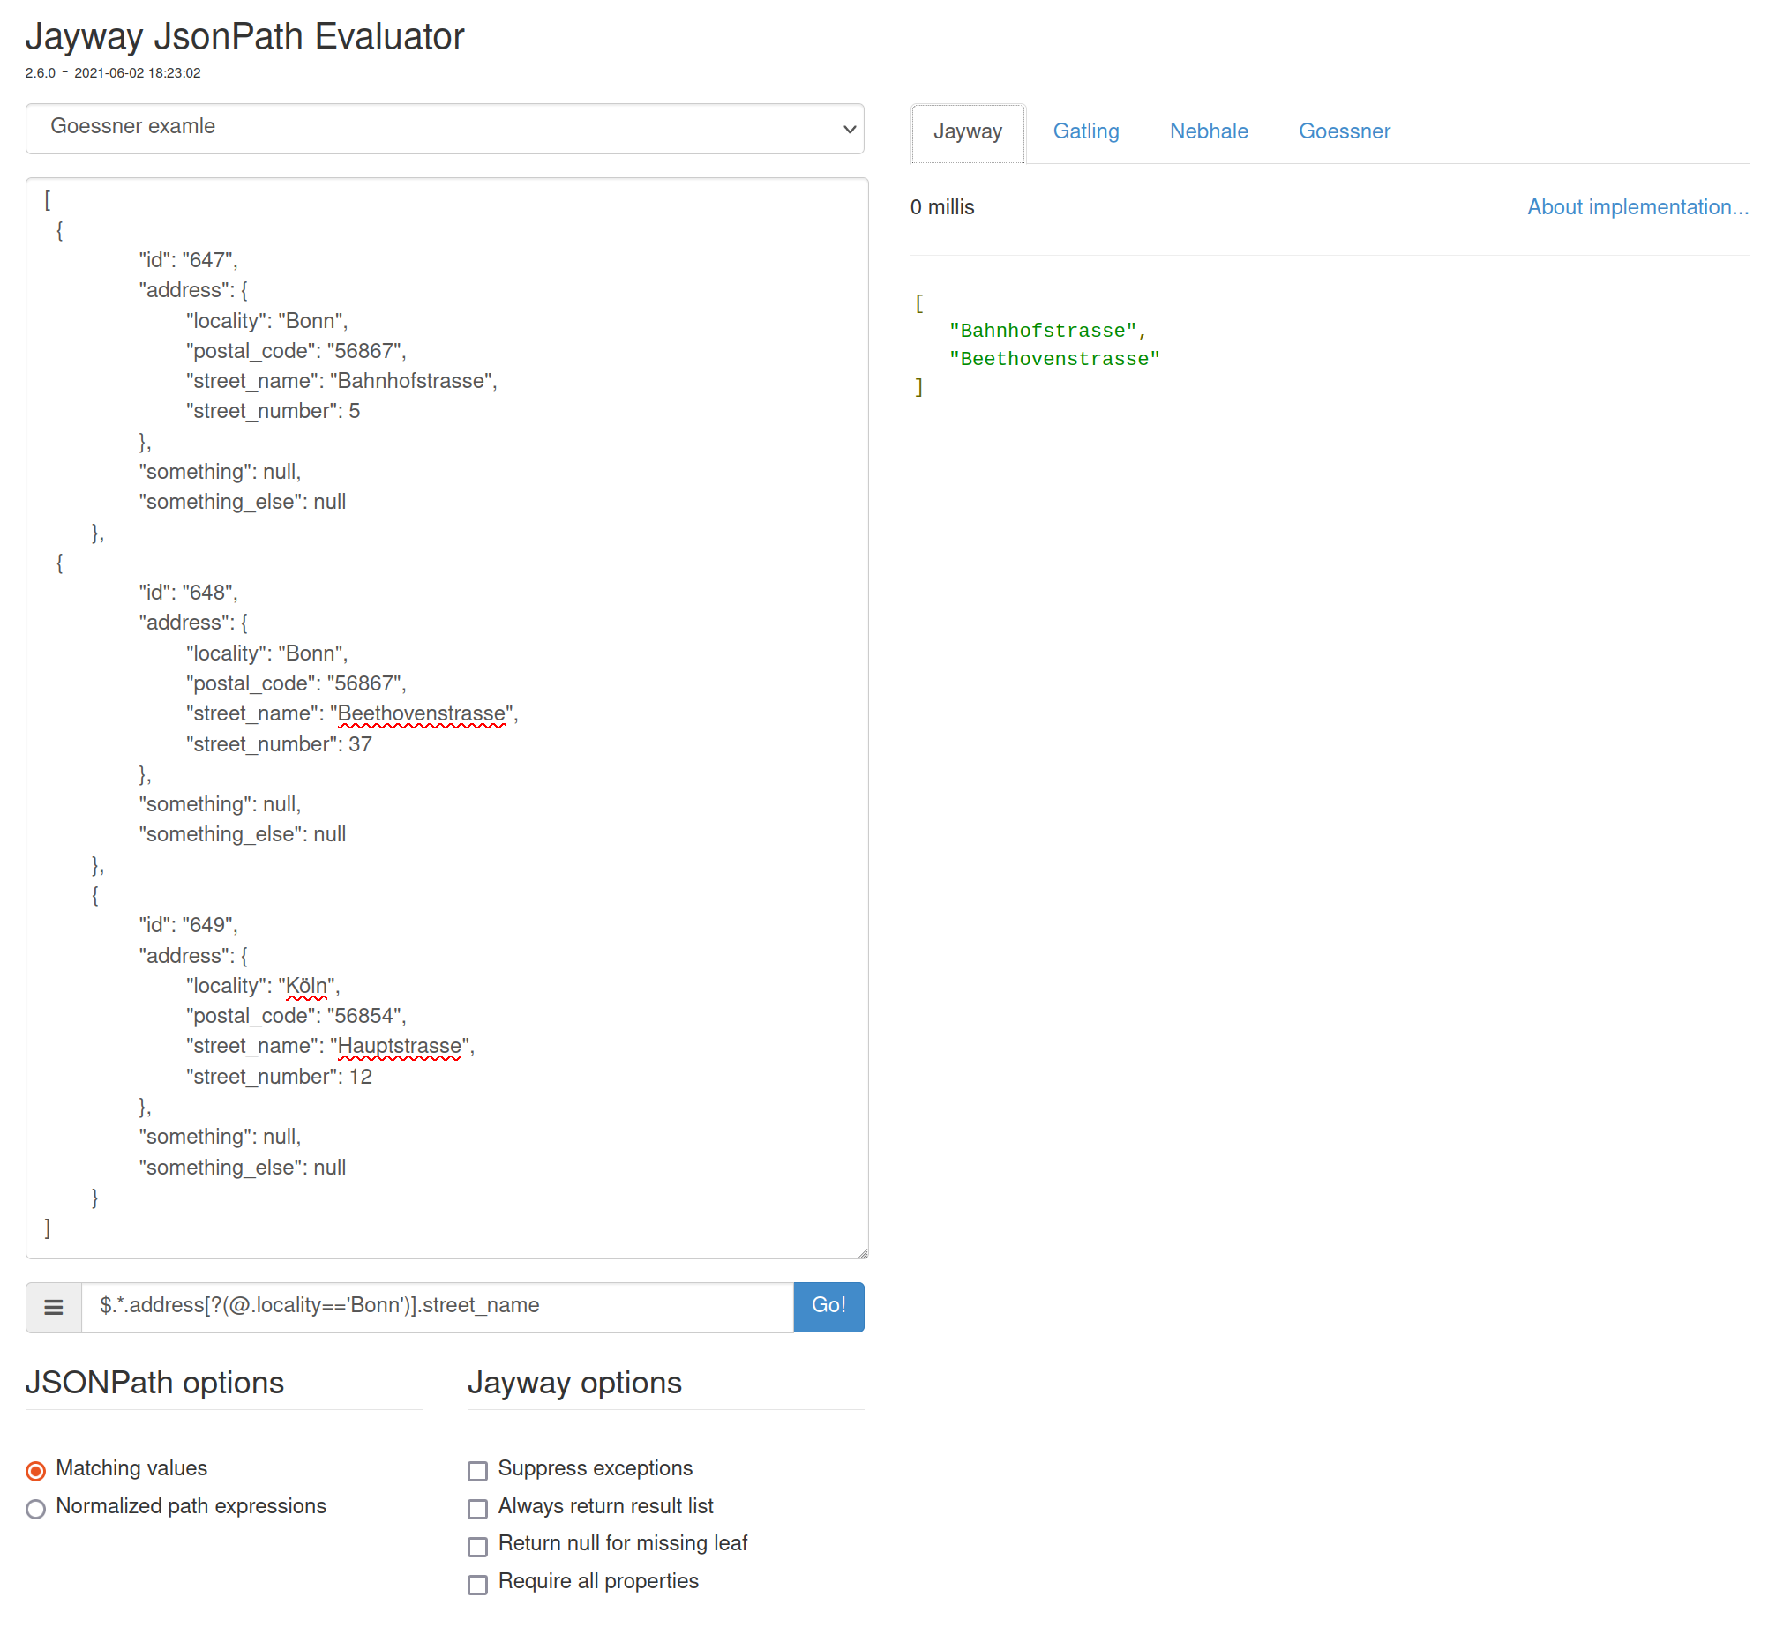The height and width of the screenshot is (1627, 1776).
Task: Choose Normalized path expressions mode
Action: click(35, 1508)
